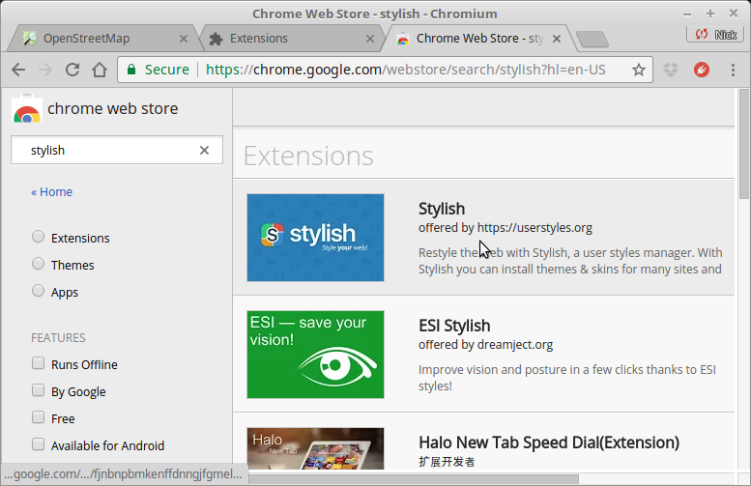The image size is (751, 486).
Task: Click 'offered by dreamject.org' text
Action: (485, 345)
